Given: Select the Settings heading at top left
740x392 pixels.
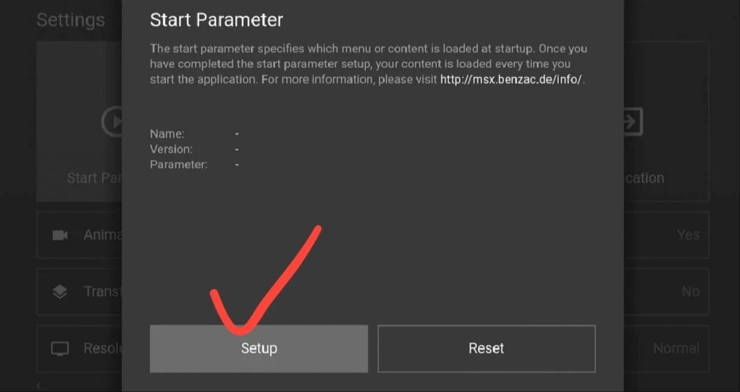Looking at the screenshot, I should point(70,20).
